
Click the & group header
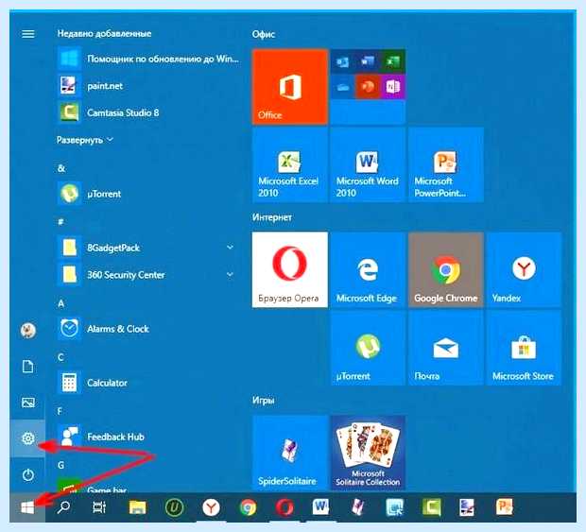pos(61,168)
